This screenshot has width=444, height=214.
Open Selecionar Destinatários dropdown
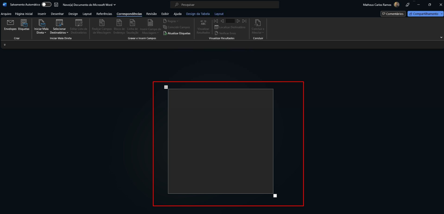(x=59, y=27)
